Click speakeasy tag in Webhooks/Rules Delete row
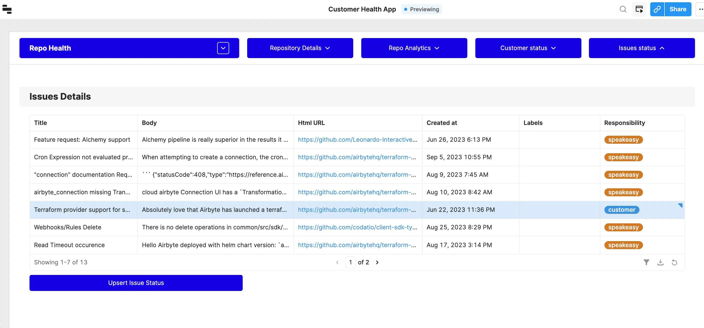This screenshot has width=704, height=328. [x=623, y=227]
